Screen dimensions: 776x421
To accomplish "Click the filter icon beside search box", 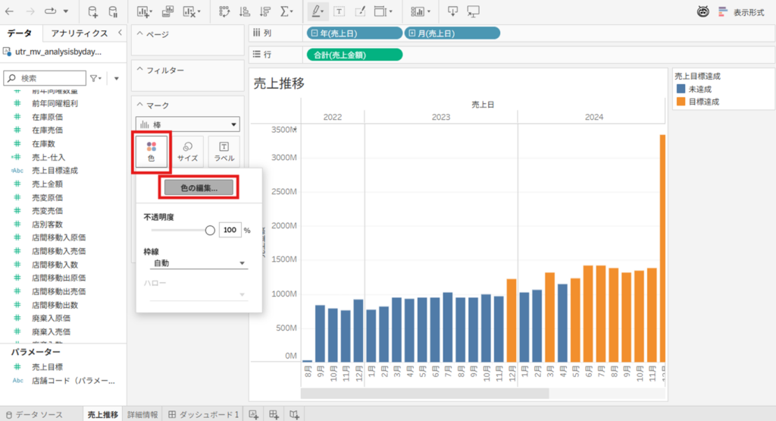I will pos(95,78).
